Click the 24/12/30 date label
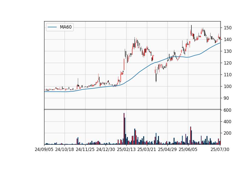The height and width of the screenshot is (176, 245). coord(106,149)
